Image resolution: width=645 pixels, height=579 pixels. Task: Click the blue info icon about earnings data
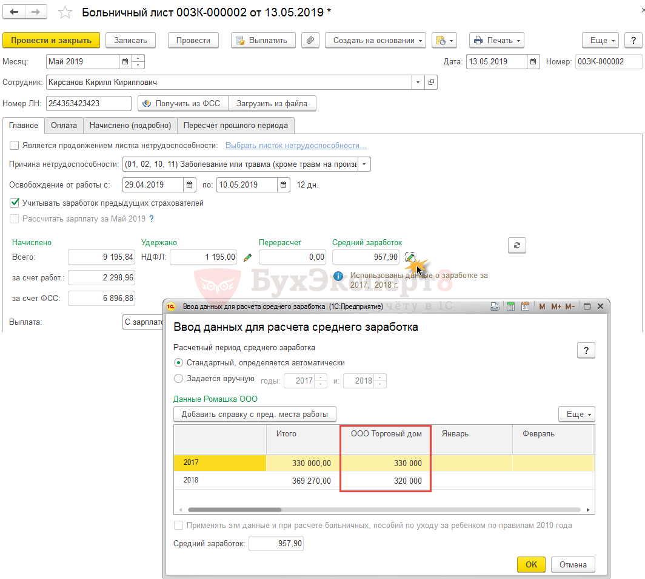click(338, 276)
